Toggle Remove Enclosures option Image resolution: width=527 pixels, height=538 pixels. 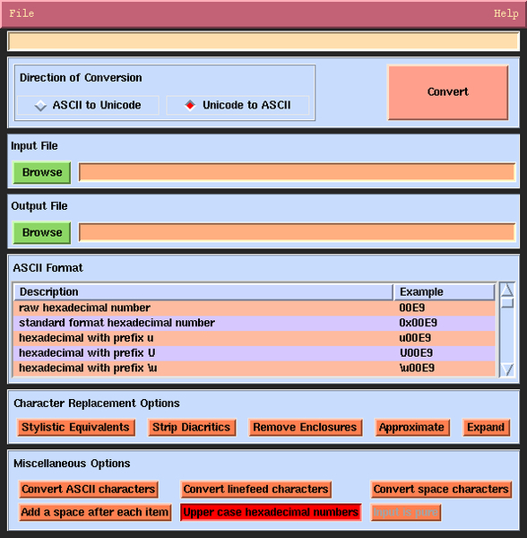pos(305,428)
